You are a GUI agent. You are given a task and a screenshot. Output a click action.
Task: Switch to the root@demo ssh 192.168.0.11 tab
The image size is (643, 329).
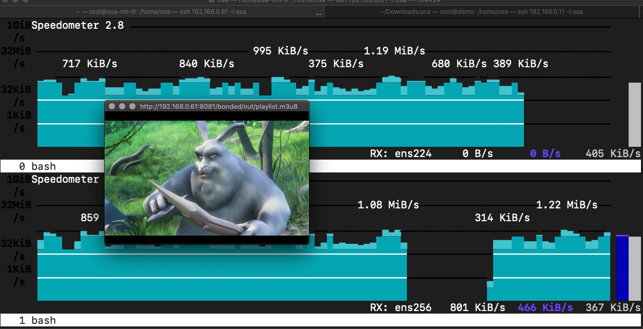(x=481, y=11)
